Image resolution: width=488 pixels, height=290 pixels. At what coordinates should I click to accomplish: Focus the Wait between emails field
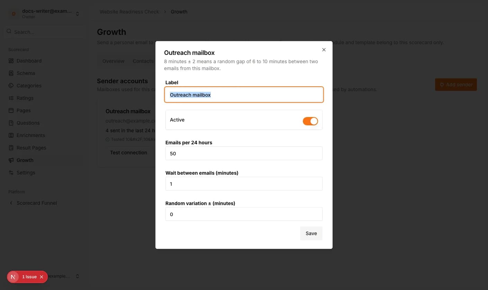pyautogui.click(x=244, y=184)
